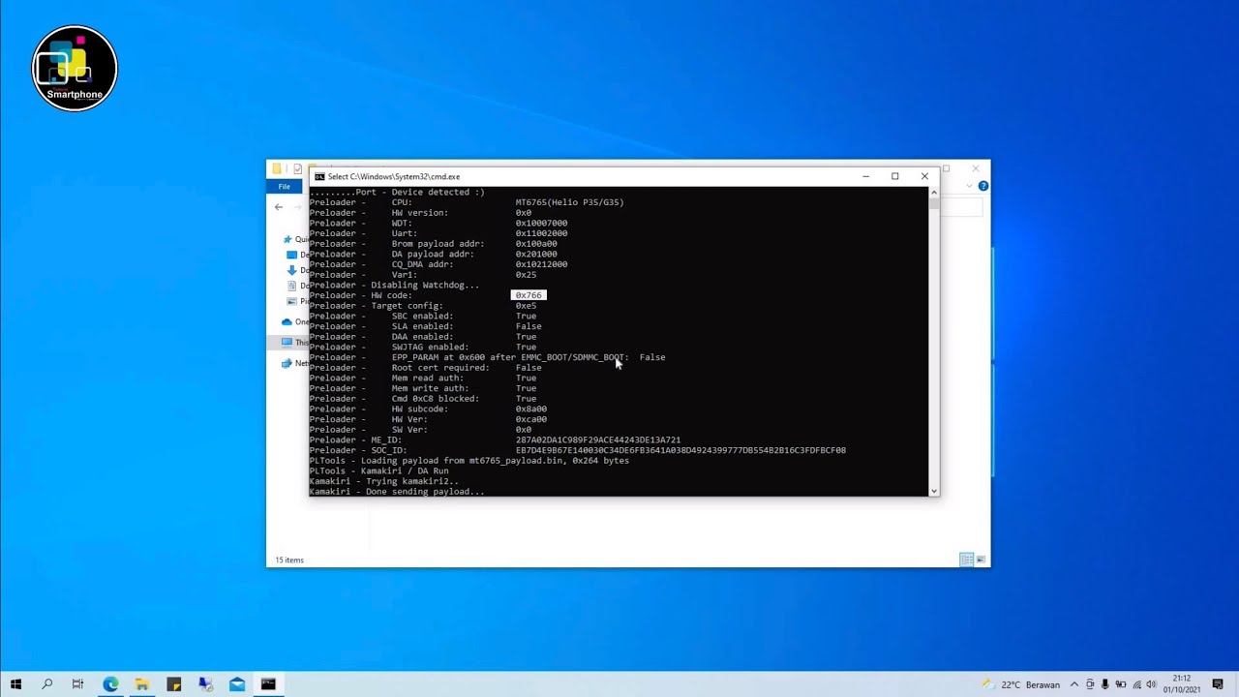Switch Explorer to large icons view
Image resolution: width=1239 pixels, height=697 pixels.
pos(981,560)
